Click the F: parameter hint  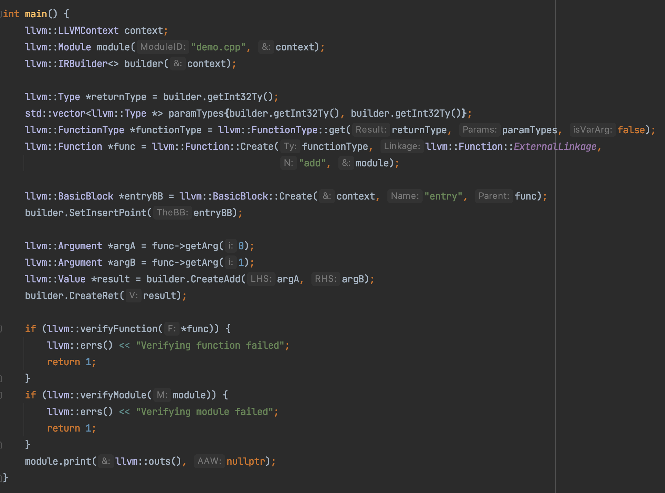pyautogui.click(x=172, y=328)
